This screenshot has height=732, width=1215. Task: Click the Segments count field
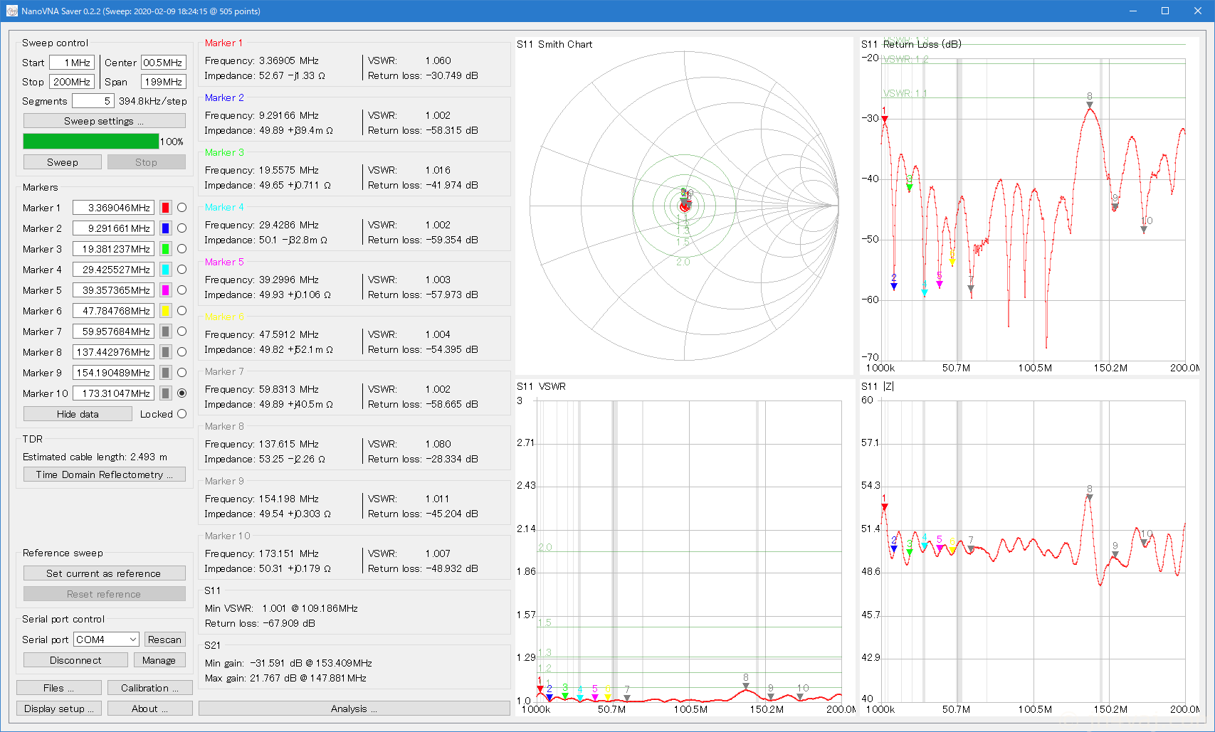93,101
